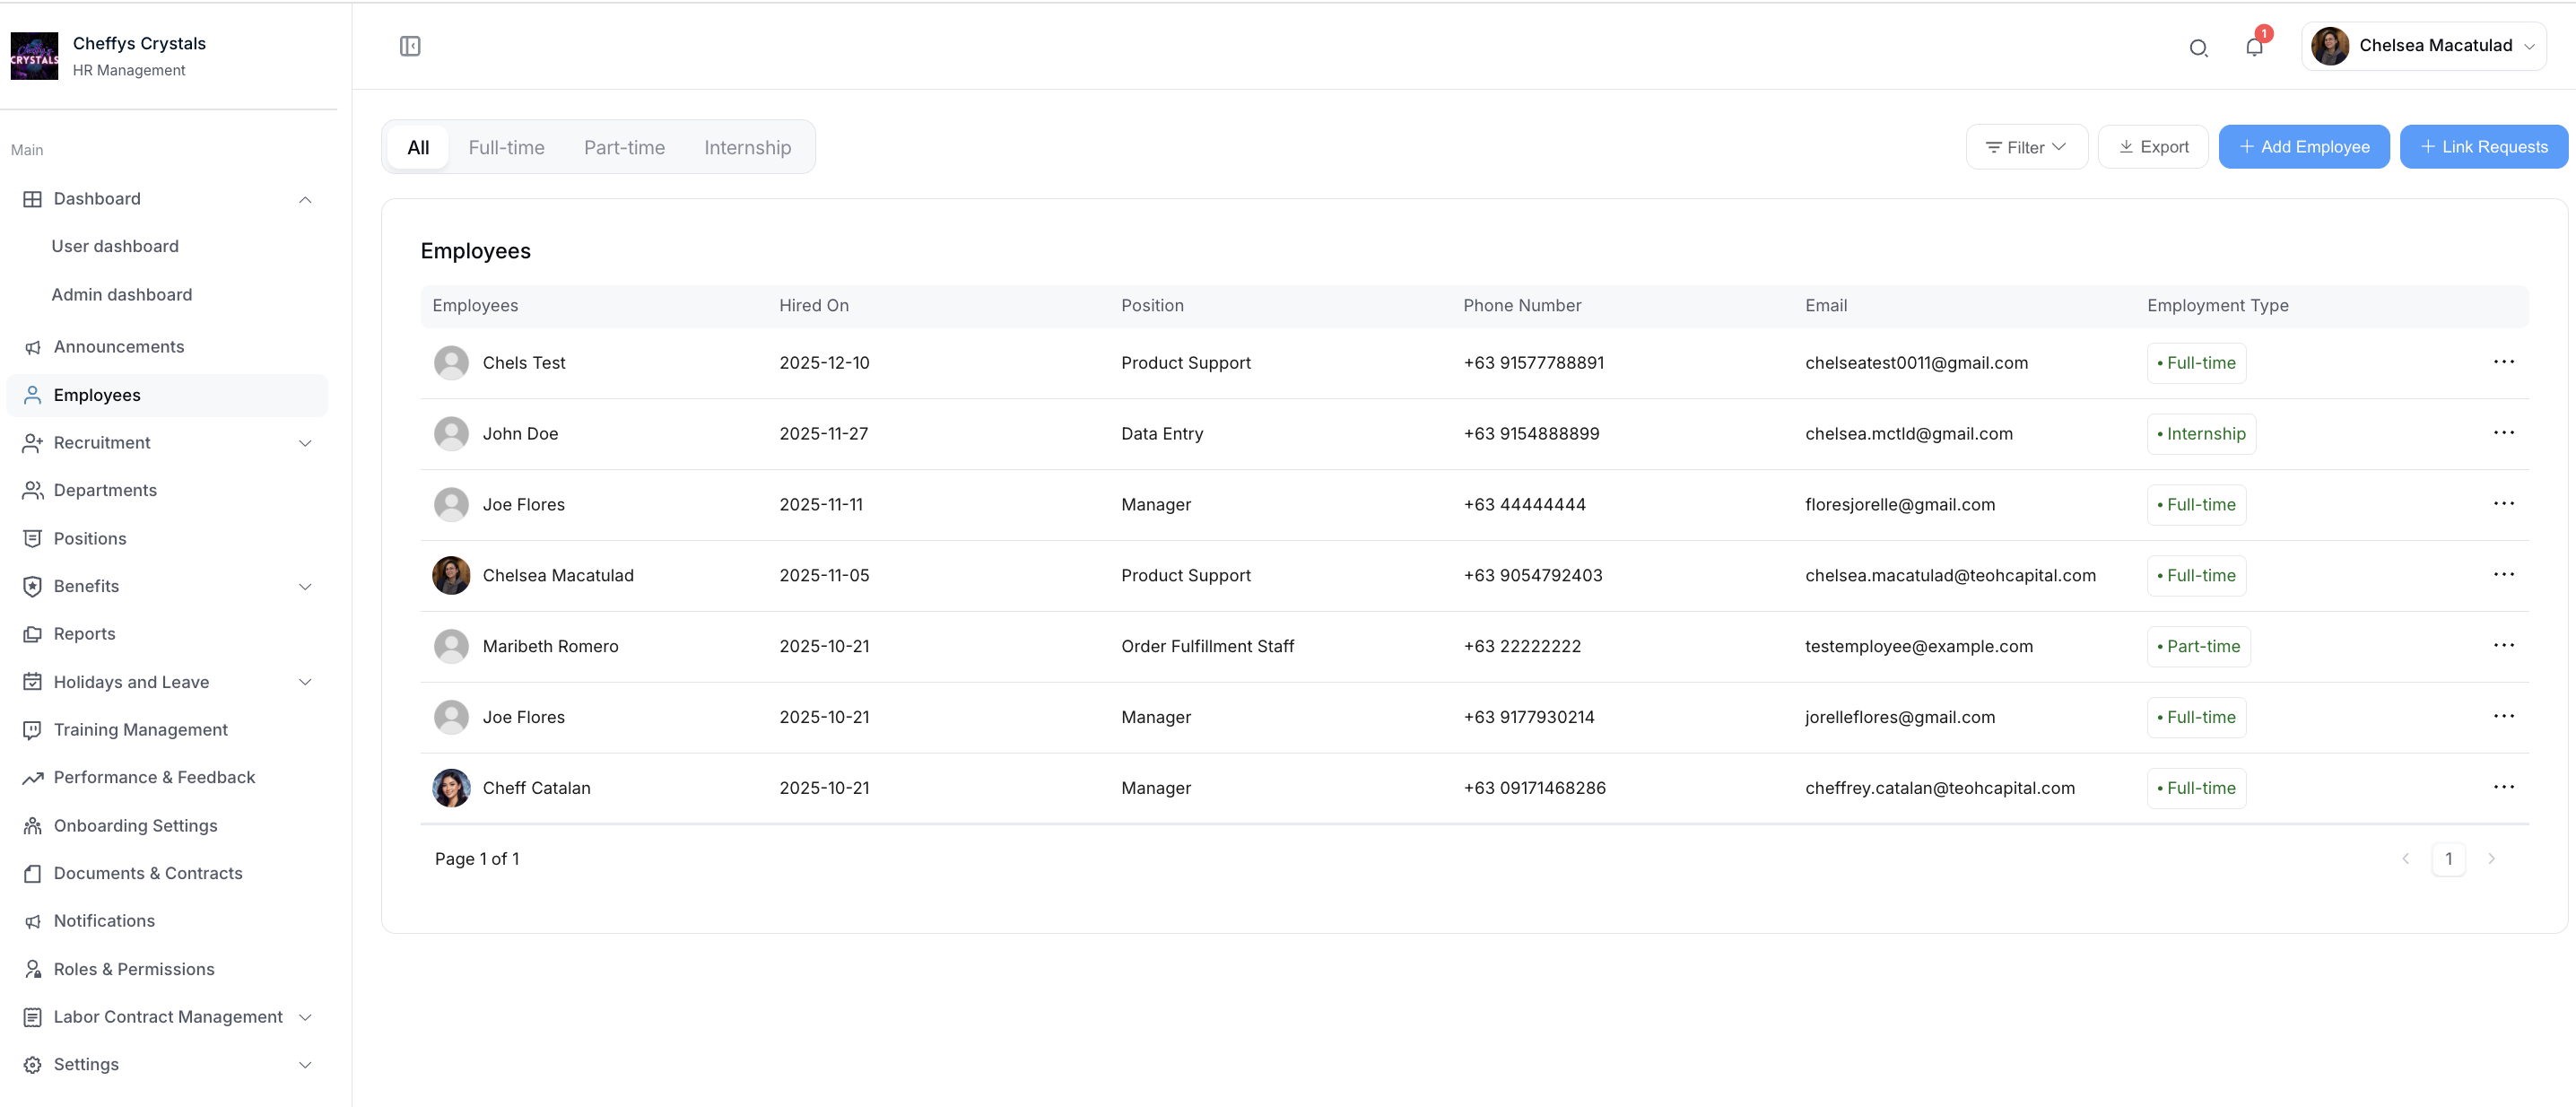Screen dimensions: 2576x1107
Task: Switch to the Internship tab
Action: [747, 148]
